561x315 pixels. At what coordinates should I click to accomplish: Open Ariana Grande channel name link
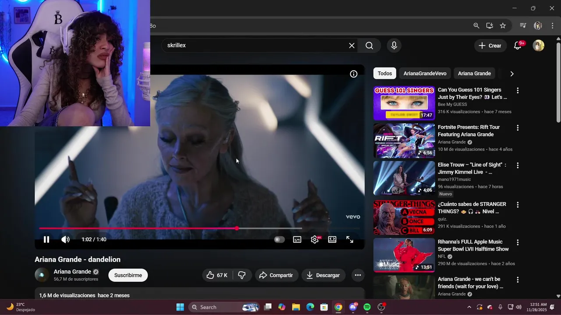pyautogui.click(x=72, y=272)
